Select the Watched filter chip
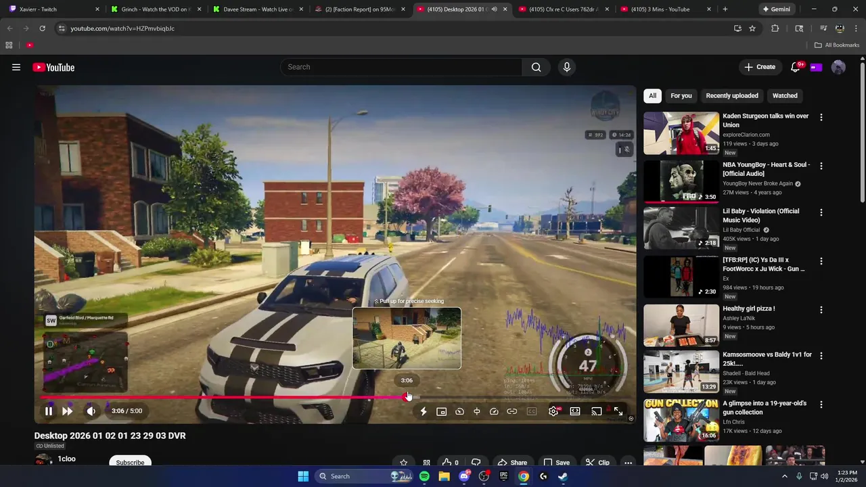The image size is (866, 487). pyautogui.click(x=785, y=95)
